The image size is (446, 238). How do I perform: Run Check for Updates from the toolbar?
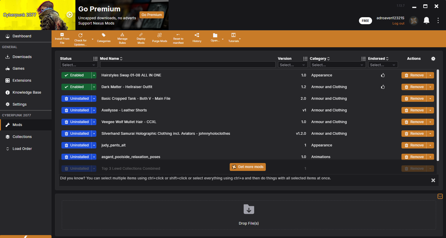(80, 35)
